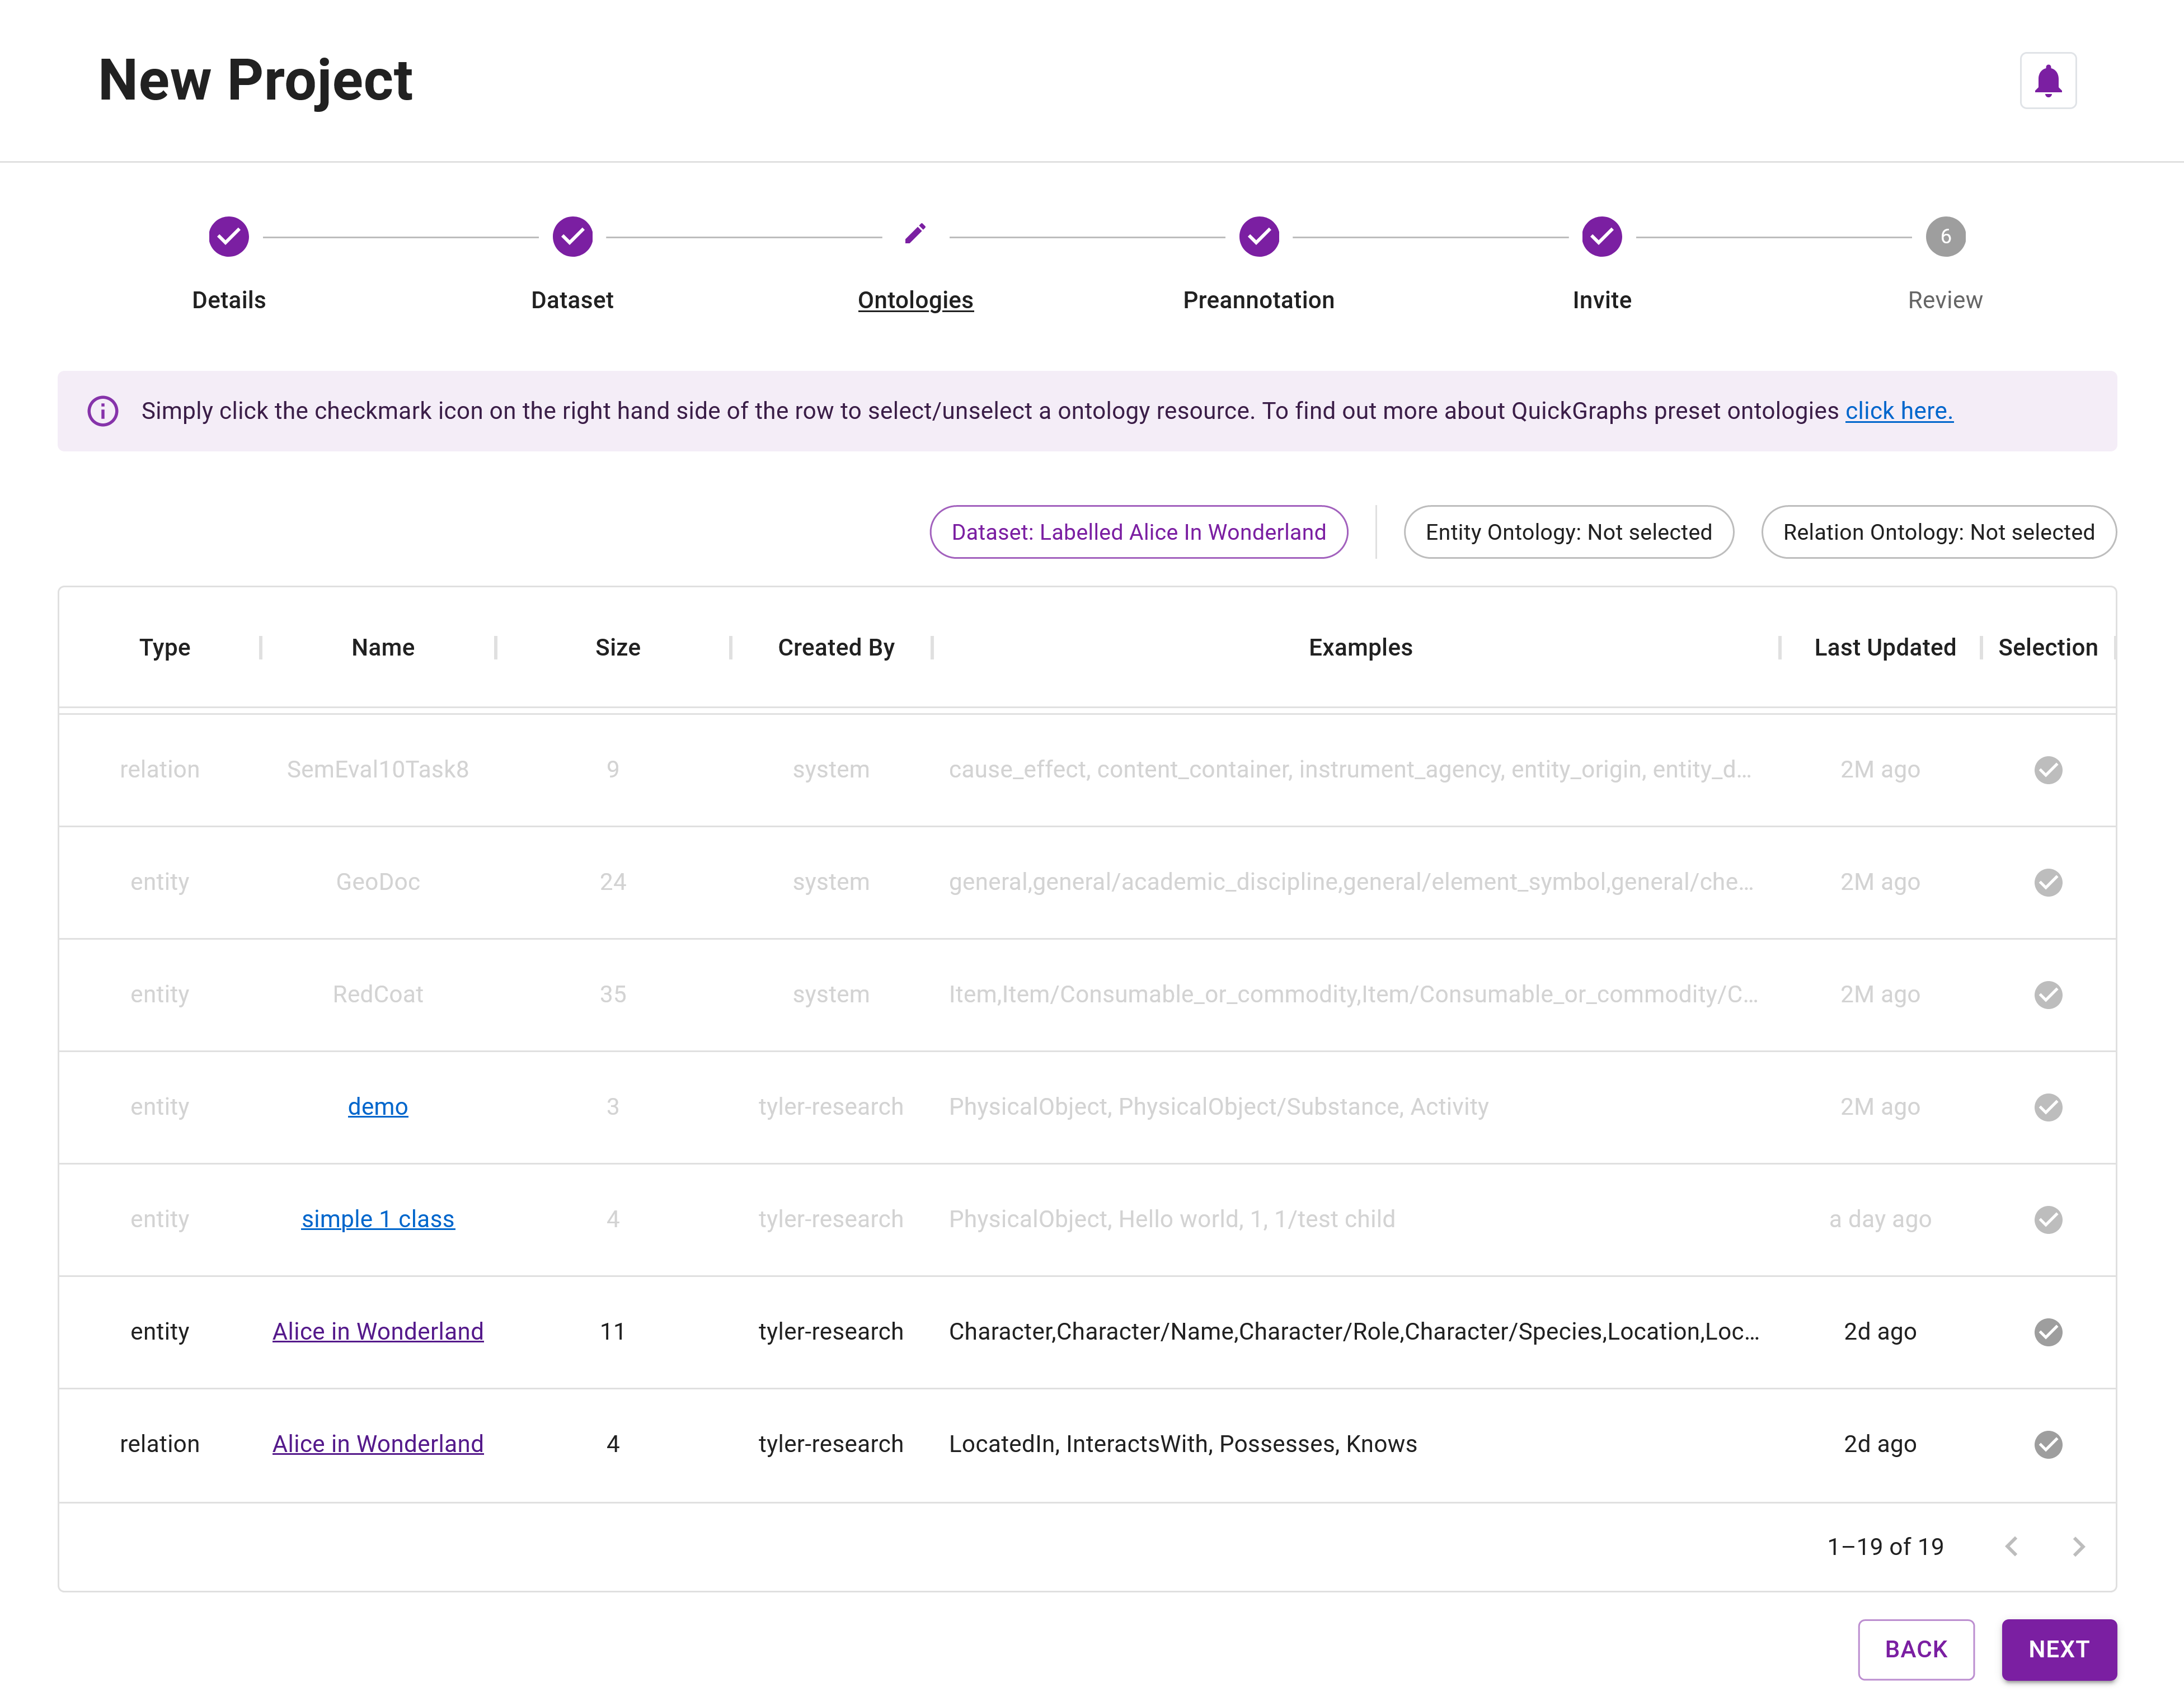Select the GeoDoc ontology row checkmark
The width and height of the screenshot is (2184, 1692).
point(2048,883)
